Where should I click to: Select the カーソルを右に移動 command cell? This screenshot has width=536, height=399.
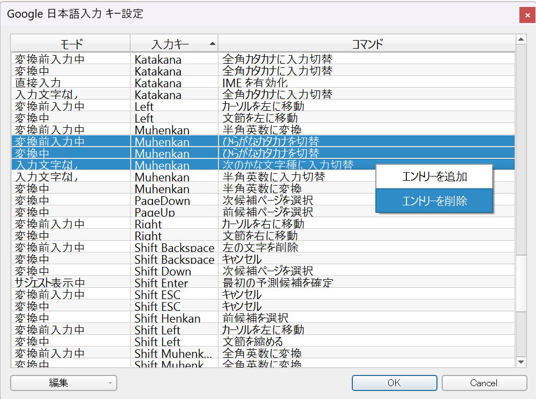coord(366,224)
